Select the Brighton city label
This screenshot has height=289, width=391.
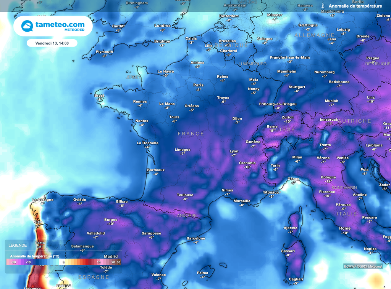point(162,42)
